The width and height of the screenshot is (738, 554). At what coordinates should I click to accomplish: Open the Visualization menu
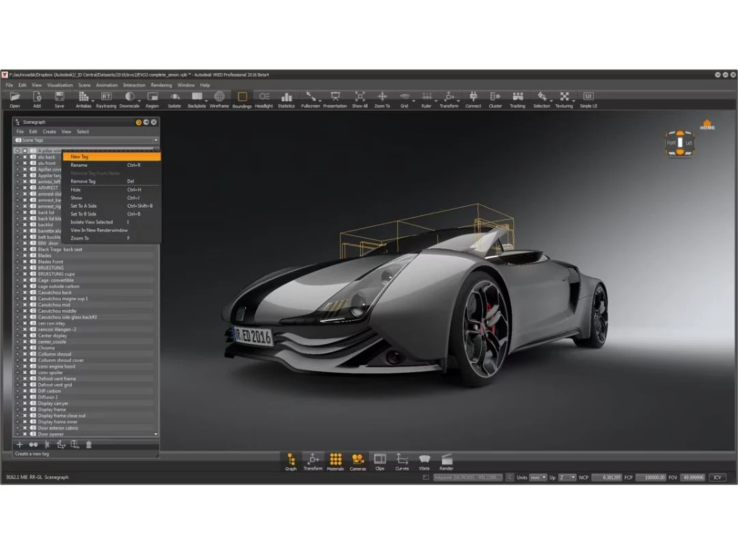60,85
